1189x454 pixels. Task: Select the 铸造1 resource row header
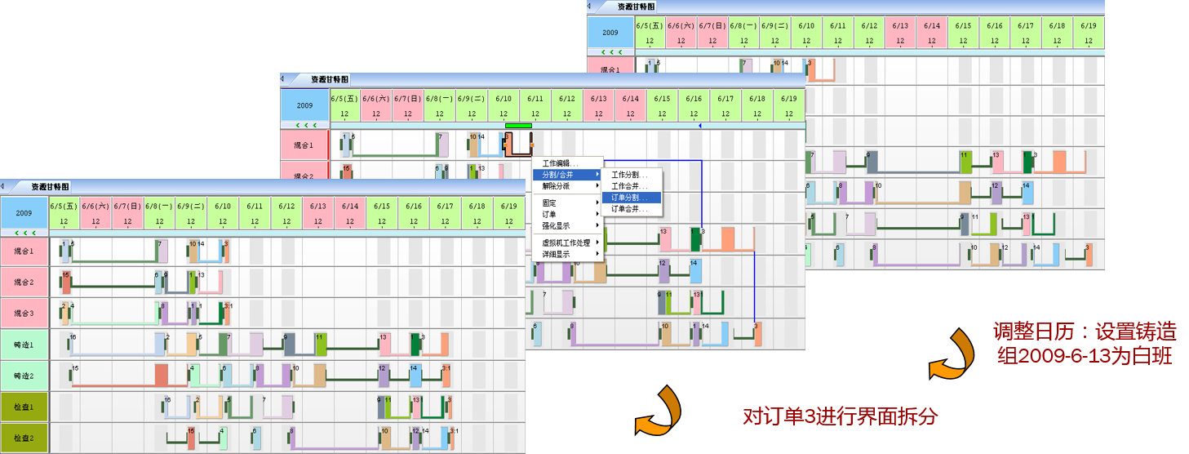coord(24,344)
